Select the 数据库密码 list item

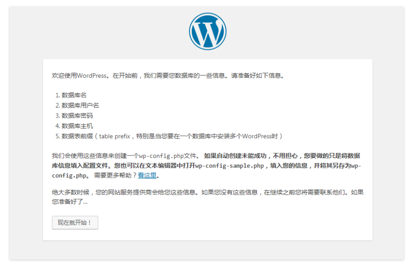(77, 116)
